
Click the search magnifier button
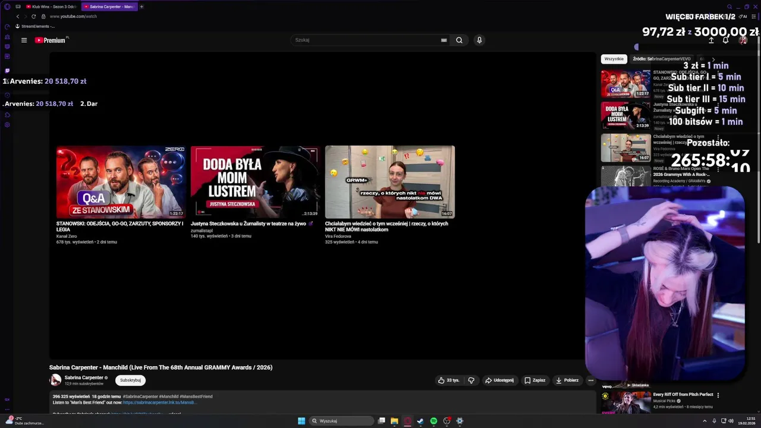[459, 40]
